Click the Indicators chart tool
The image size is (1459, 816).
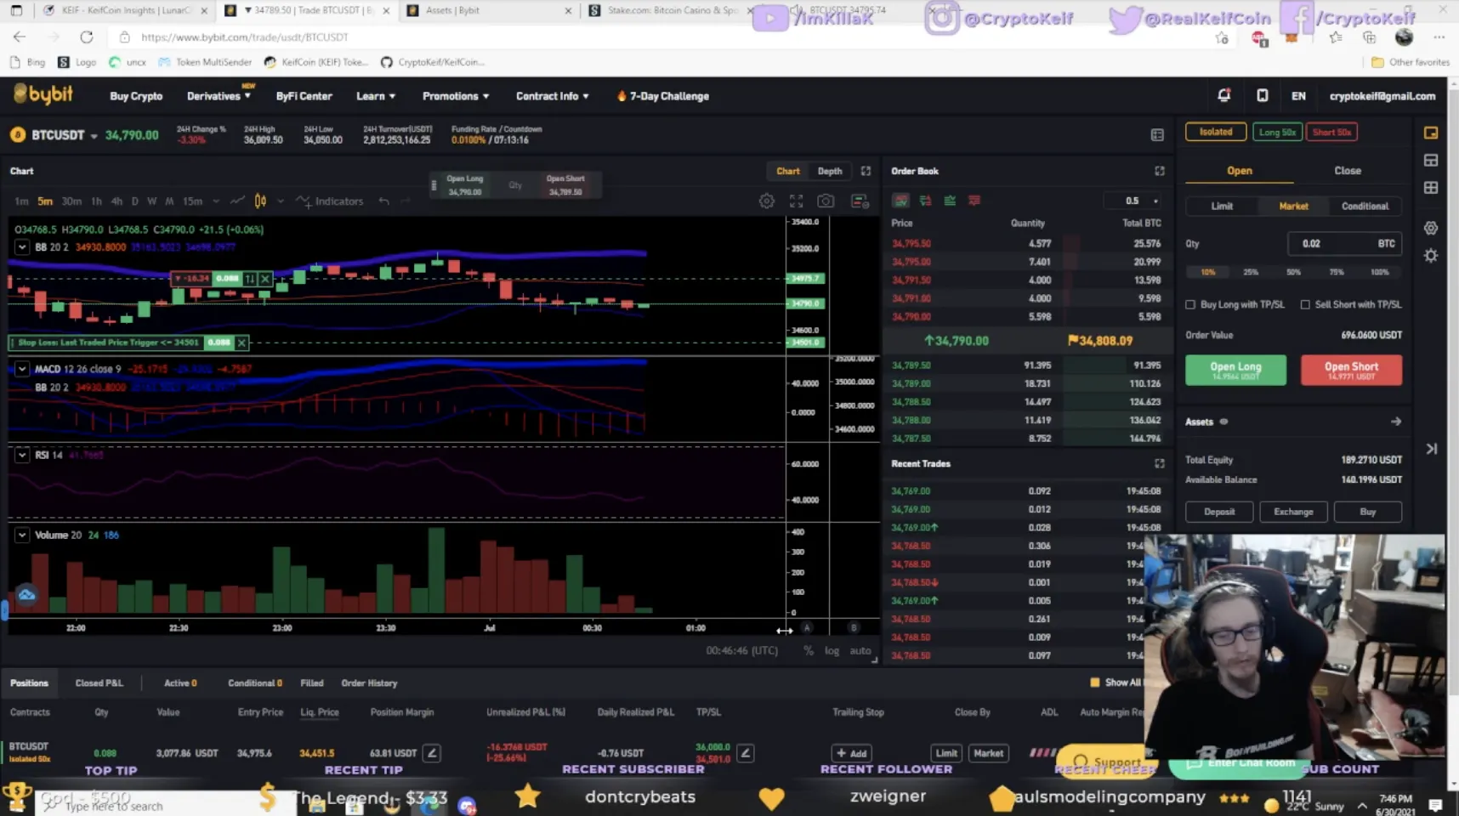pos(330,201)
